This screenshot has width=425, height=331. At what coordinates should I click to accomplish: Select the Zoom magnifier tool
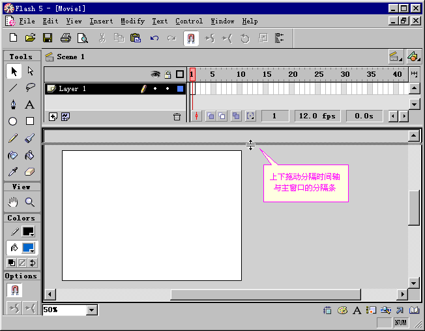pos(30,202)
